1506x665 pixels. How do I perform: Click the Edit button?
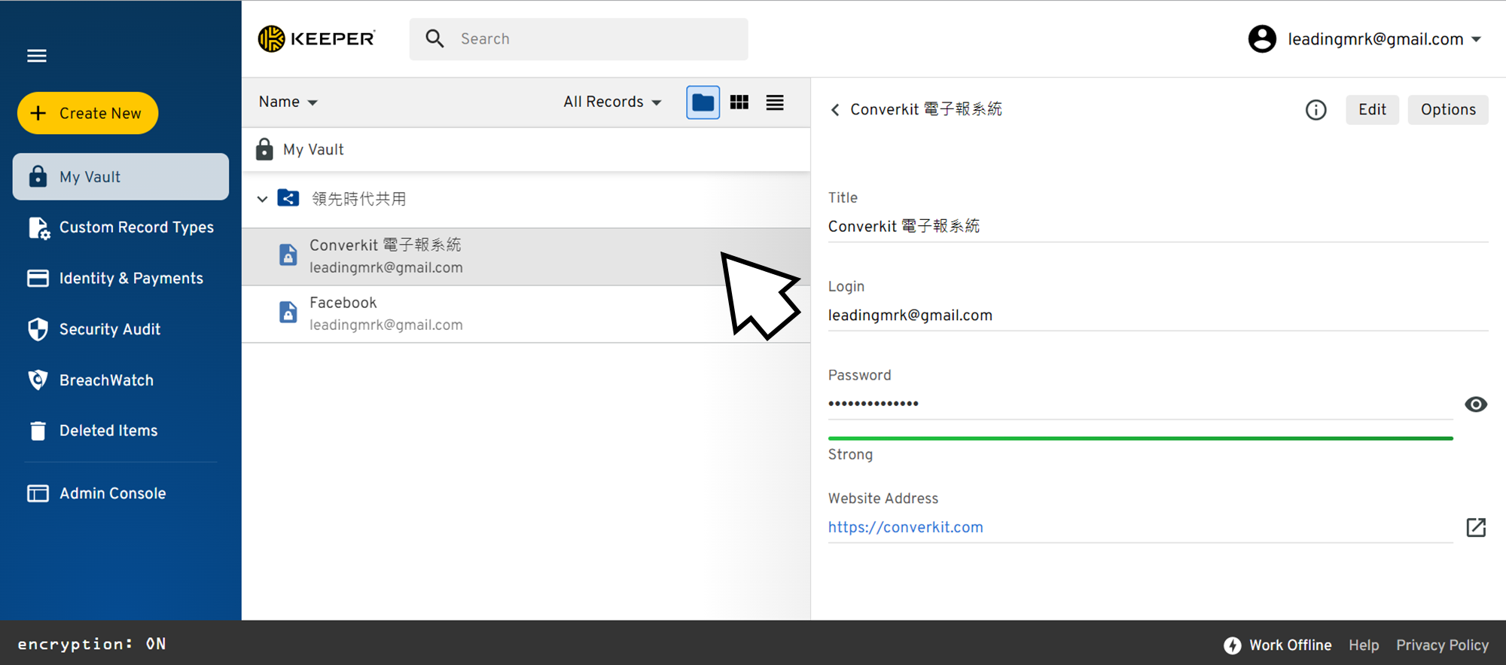pos(1372,110)
